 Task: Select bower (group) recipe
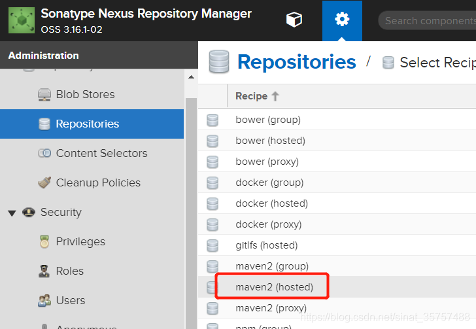click(268, 120)
